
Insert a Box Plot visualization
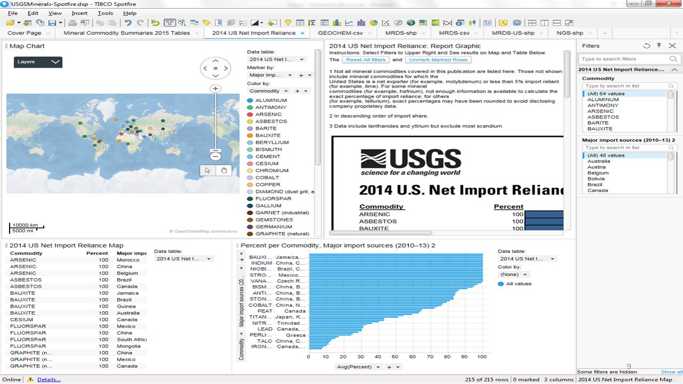pyautogui.click(x=472, y=23)
